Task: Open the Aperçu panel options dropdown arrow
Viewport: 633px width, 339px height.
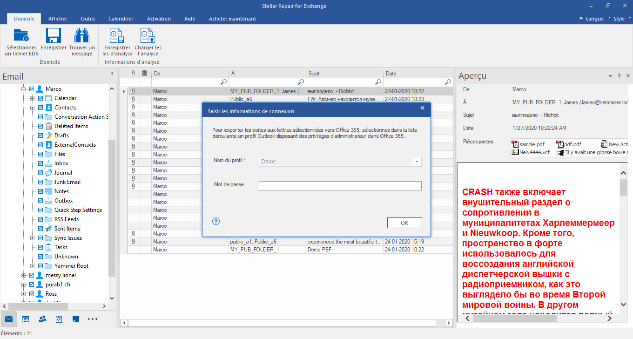Action: pyautogui.click(x=610, y=75)
